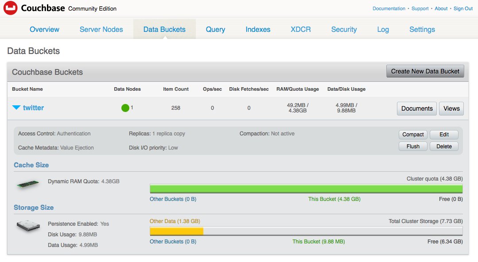Screen dimensions: 478x262
Task: Click the Cache Size heading
Action: (31, 165)
